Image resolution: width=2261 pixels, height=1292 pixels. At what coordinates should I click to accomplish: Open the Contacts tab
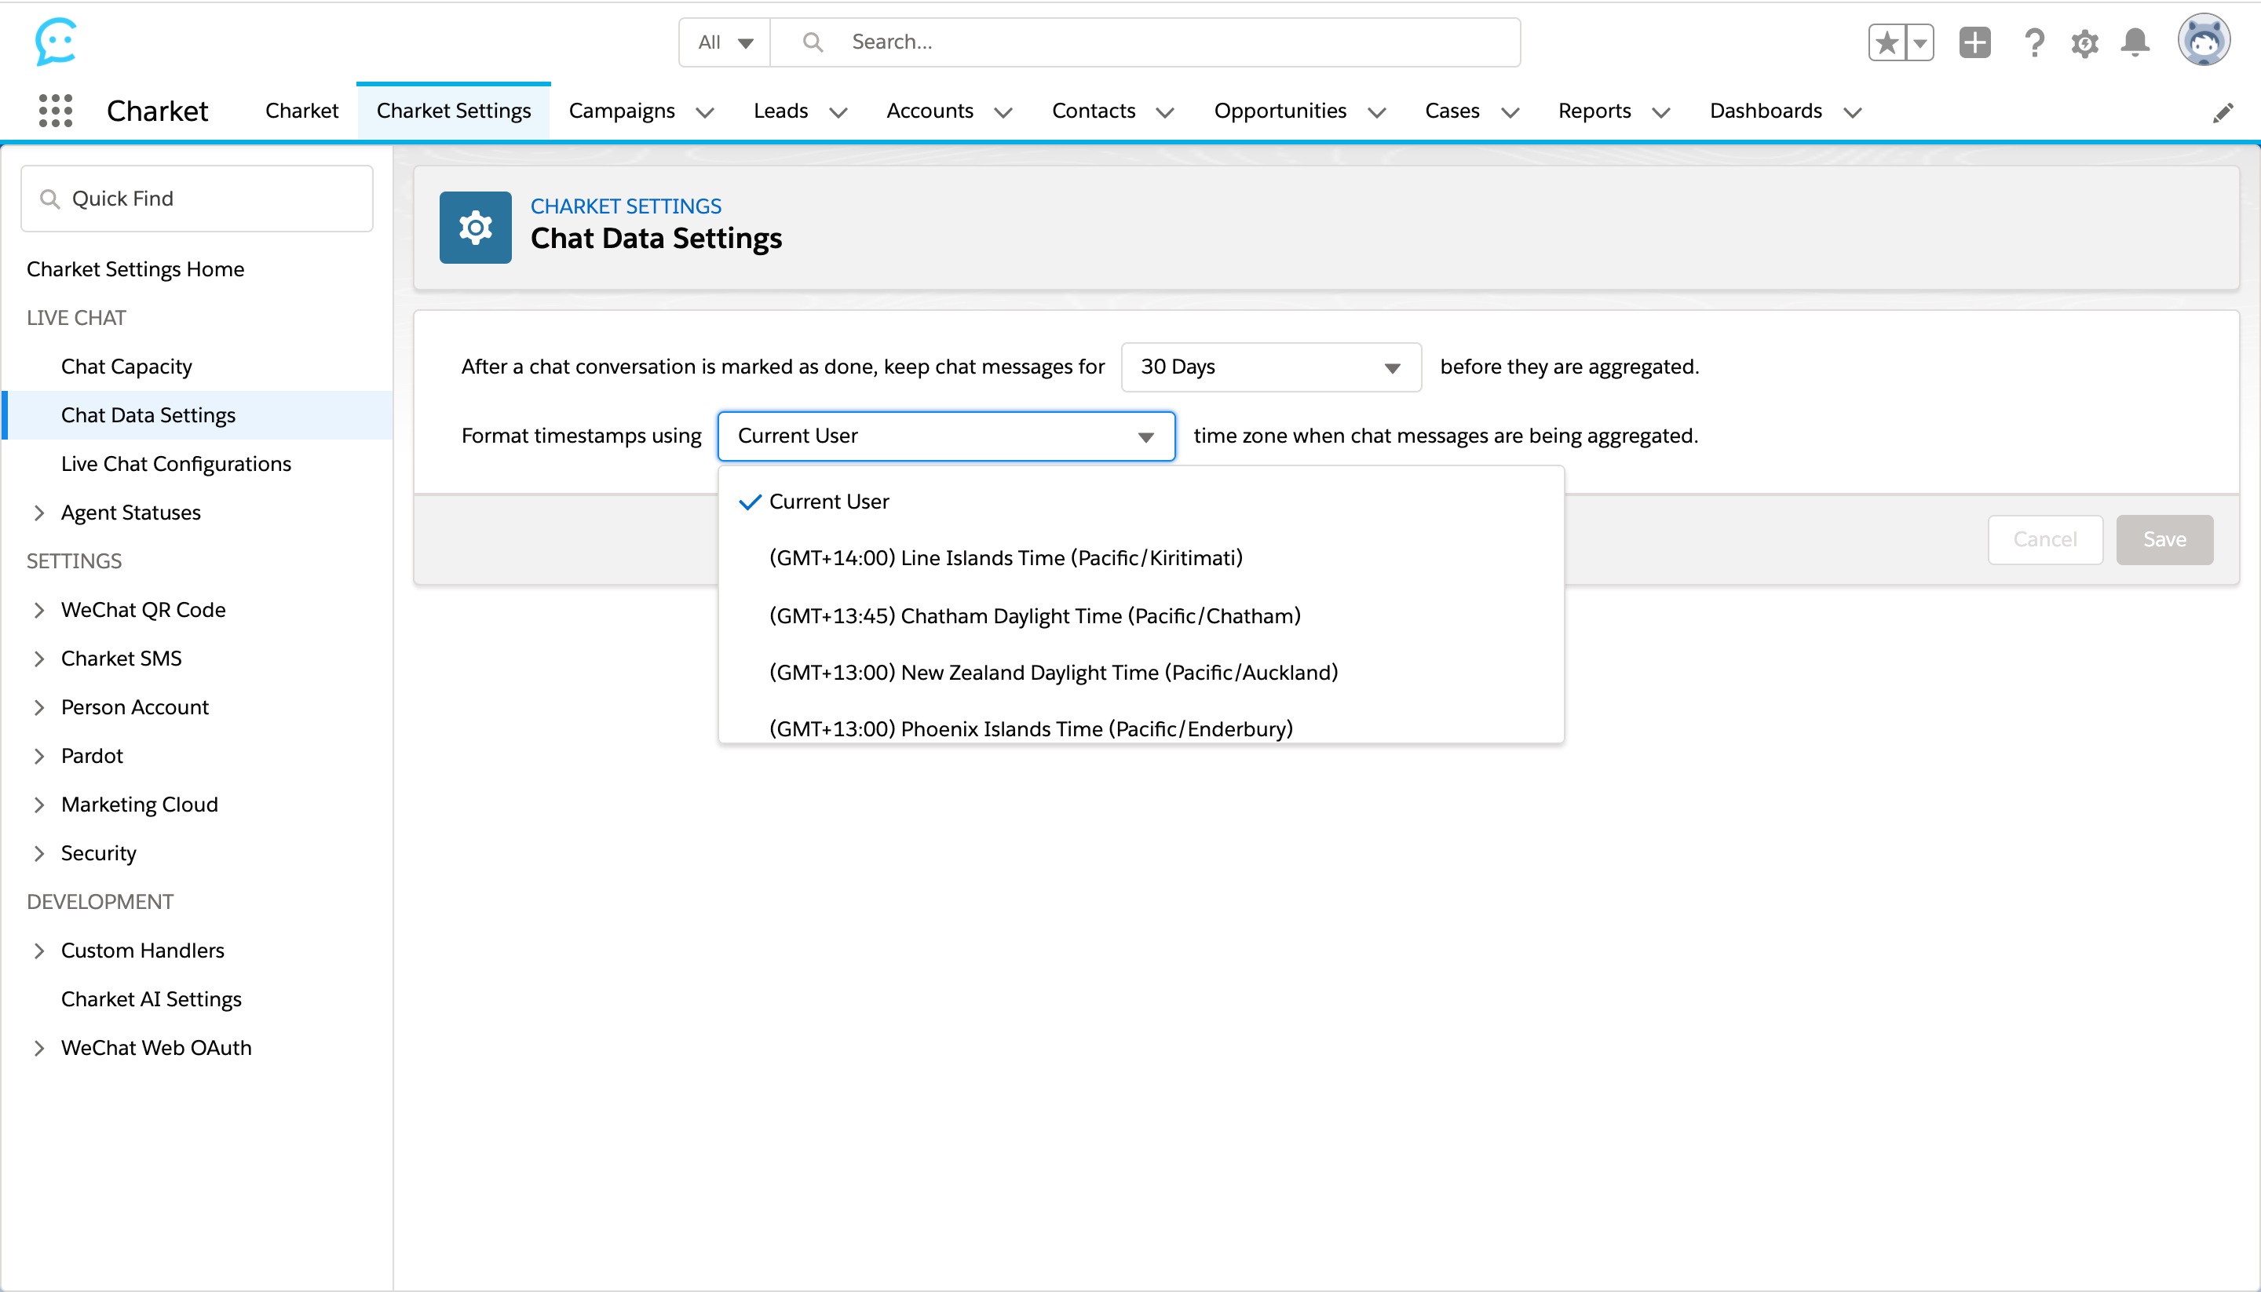[1094, 111]
